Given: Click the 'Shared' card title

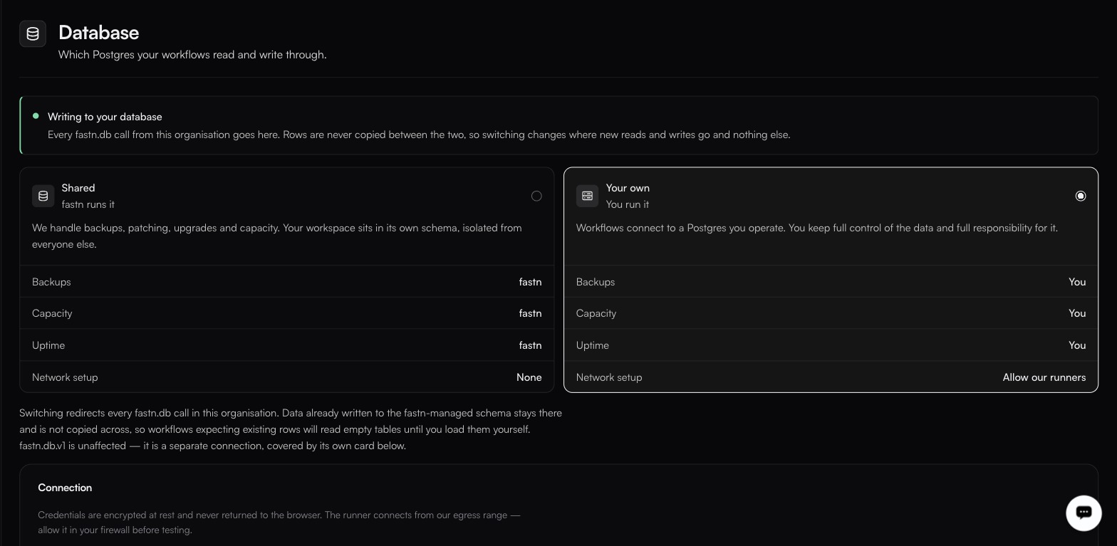Looking at the screenshot, I should click(x=78, y=188).
